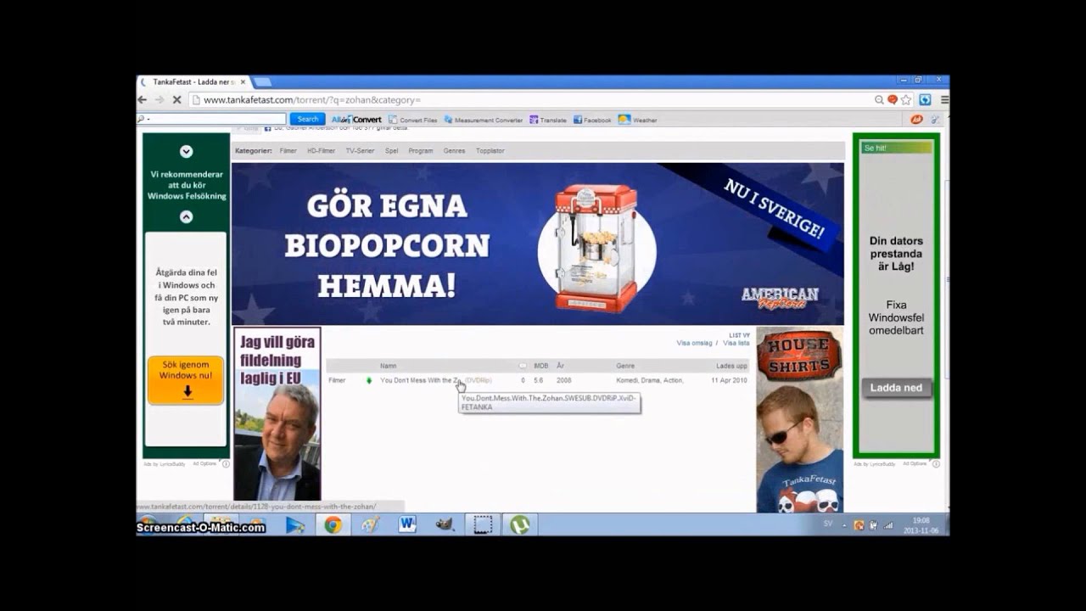Open a new tab button
Image resolution: width=1086 pixels, height=611 pixels.
pyautogui.click(x=263, y=82)
